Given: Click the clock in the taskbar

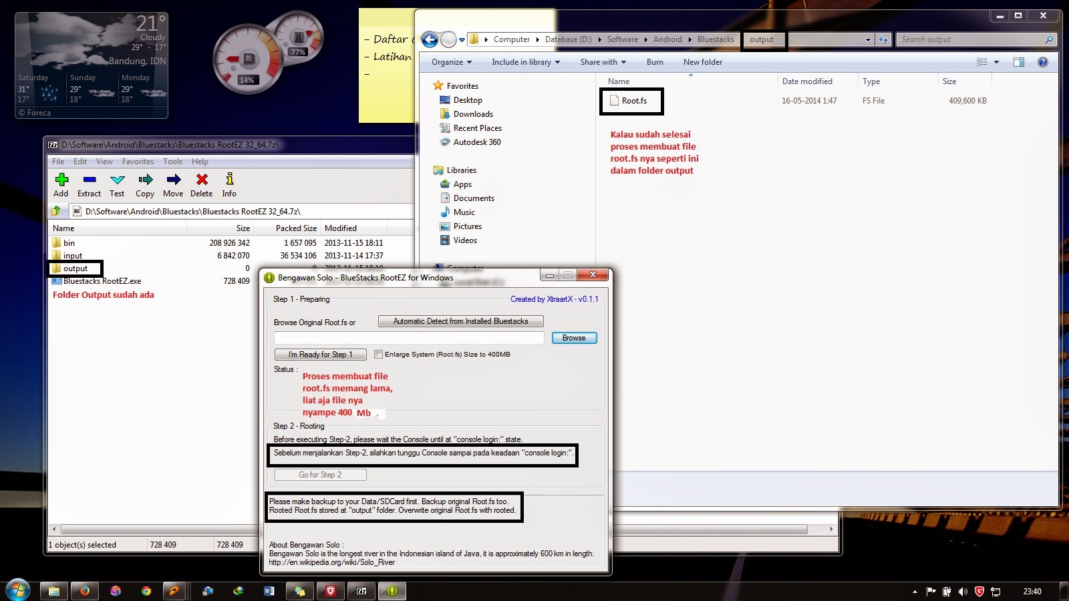Looking at the screenshot, I should 1032,591.
